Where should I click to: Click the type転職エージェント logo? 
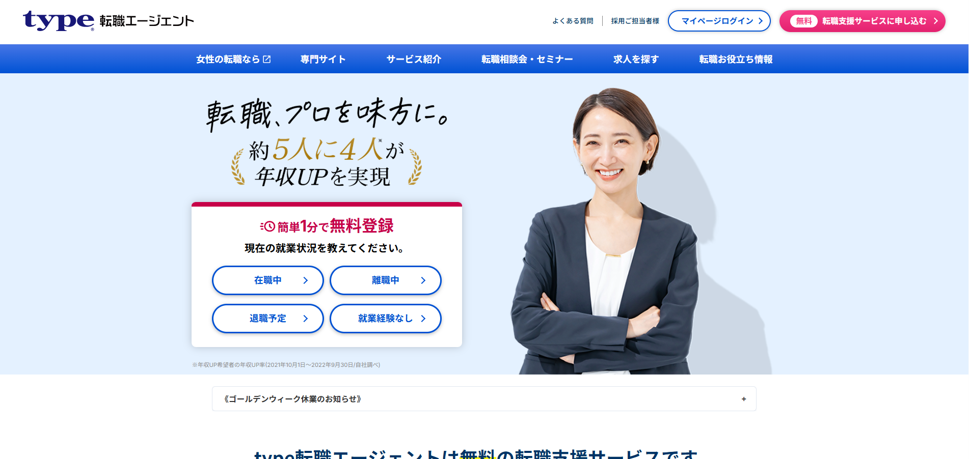tap(109, 21)
